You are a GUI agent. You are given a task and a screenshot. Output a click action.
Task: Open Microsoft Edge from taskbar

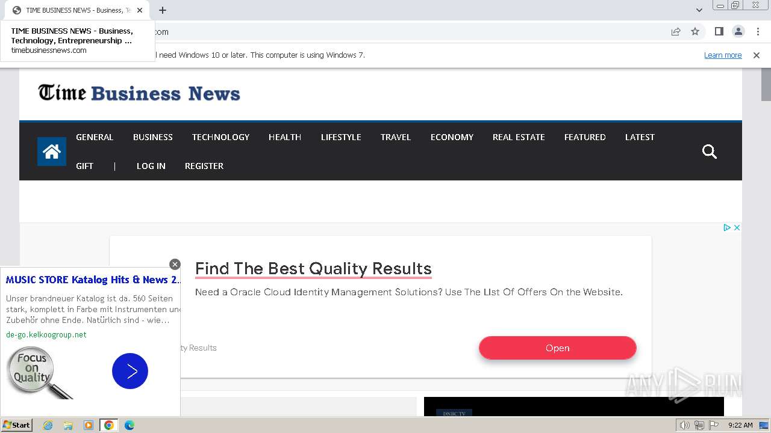click(x=130, y=425)
